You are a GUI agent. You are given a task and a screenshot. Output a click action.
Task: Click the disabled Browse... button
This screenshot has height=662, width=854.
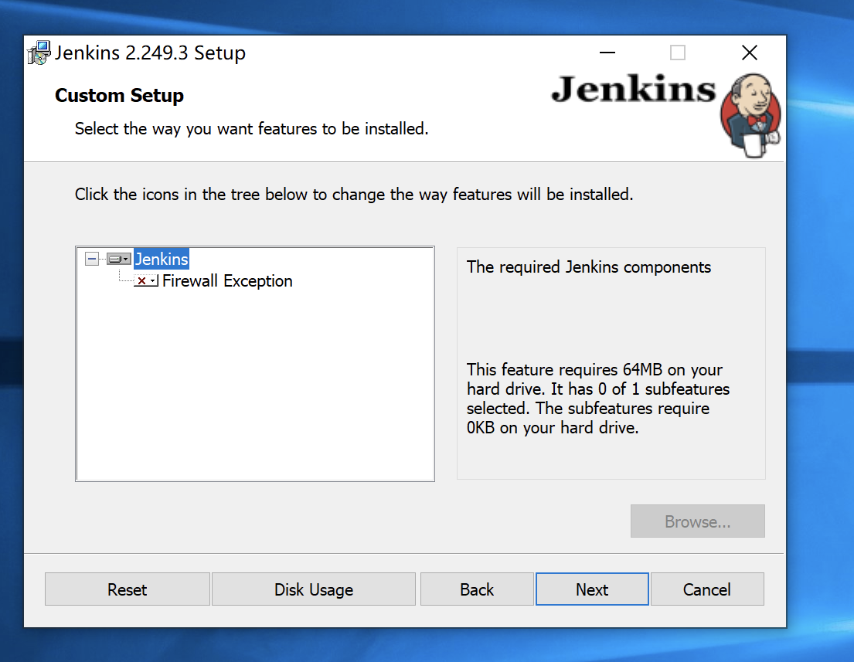point(698,521)
